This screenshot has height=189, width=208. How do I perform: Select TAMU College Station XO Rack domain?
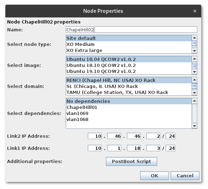point(129,93)
